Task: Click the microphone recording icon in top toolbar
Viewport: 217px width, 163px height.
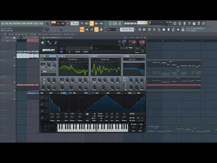Action: coord(184,24)
